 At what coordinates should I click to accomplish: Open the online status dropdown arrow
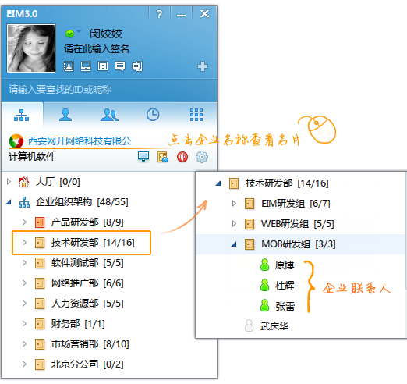click(x=79, y=31)
